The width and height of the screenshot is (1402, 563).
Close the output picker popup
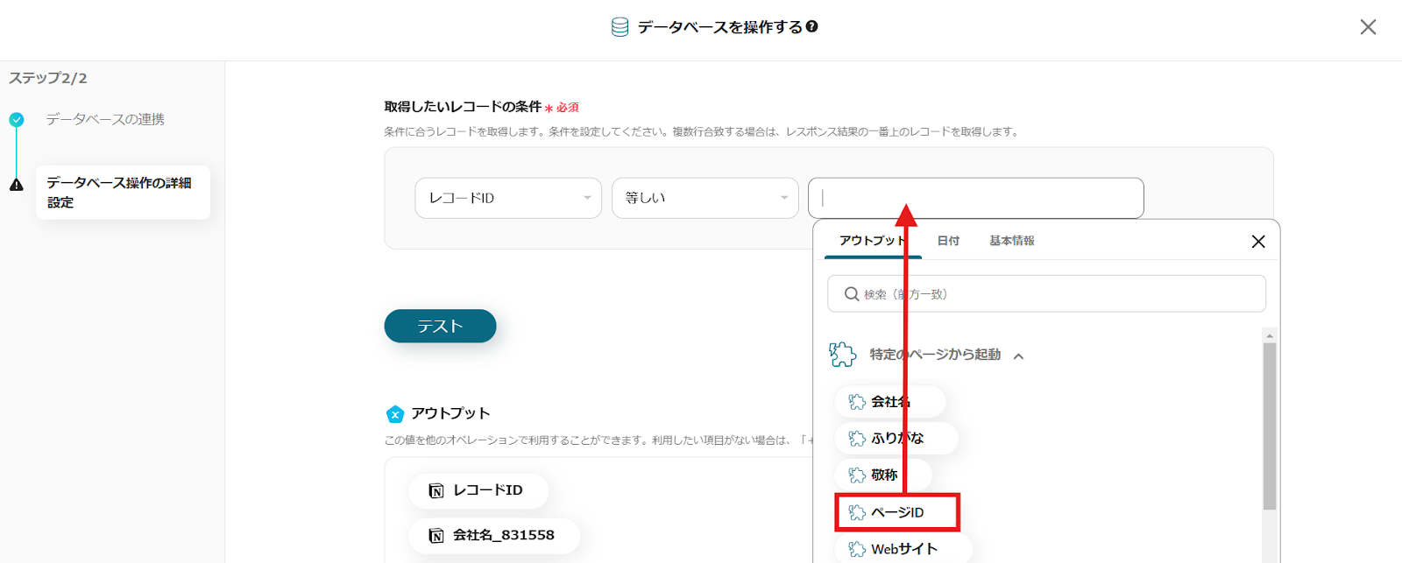pyautogui.click(x=1258, y=242)
